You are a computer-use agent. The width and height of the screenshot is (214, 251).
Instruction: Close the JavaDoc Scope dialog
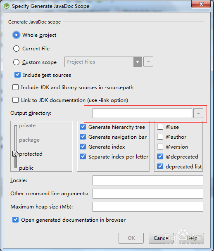click(x=201, y=4)
